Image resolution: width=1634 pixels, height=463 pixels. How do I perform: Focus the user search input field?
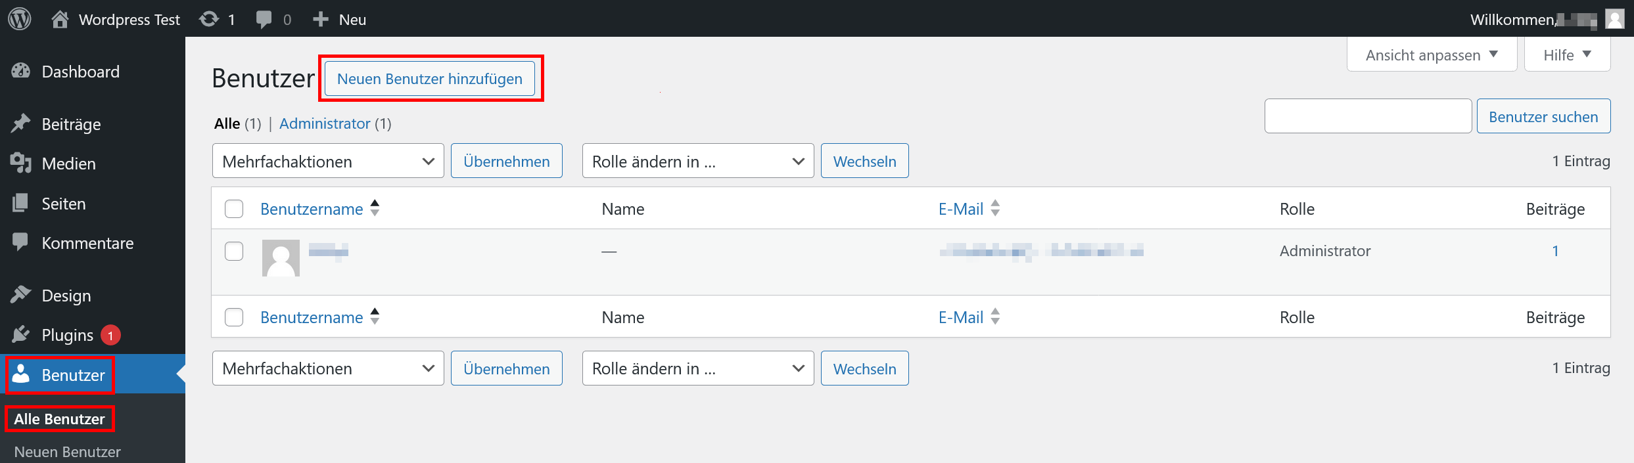point(1367,116)
